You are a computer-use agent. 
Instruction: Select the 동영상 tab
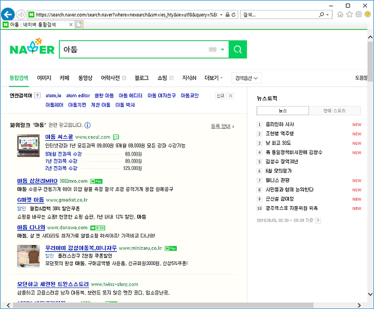coord(85,78)
